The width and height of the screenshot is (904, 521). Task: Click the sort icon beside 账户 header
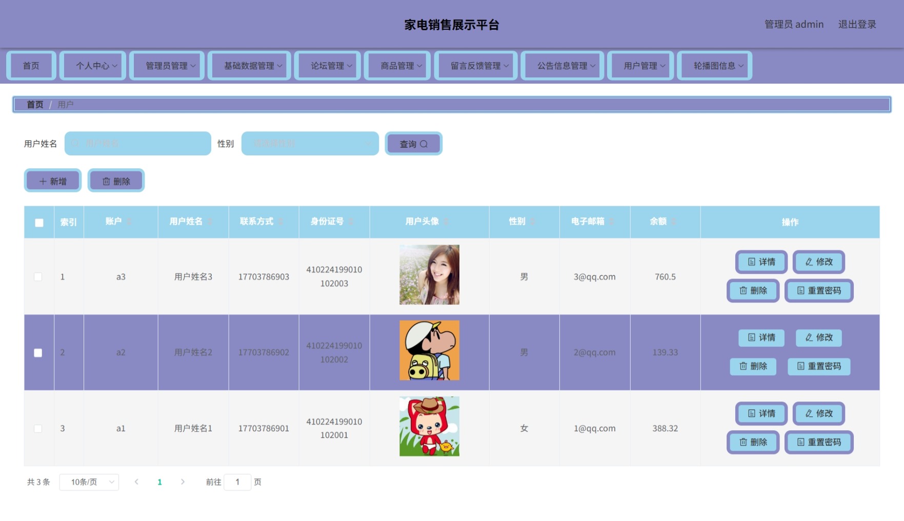pos(129,222)
